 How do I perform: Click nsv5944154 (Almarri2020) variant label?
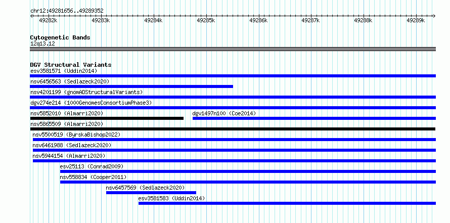coord(69,156)
